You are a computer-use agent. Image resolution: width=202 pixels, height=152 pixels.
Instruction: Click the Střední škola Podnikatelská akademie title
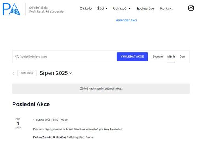tap(46, 9)
